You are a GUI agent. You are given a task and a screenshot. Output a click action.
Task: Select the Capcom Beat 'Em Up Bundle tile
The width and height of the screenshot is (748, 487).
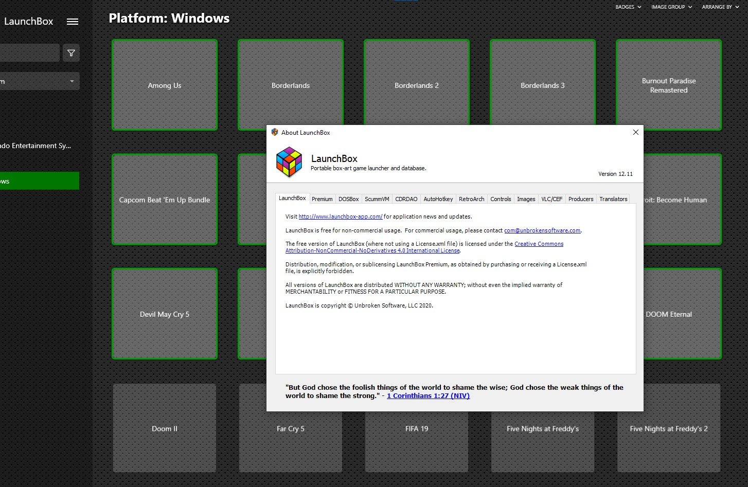165,200
